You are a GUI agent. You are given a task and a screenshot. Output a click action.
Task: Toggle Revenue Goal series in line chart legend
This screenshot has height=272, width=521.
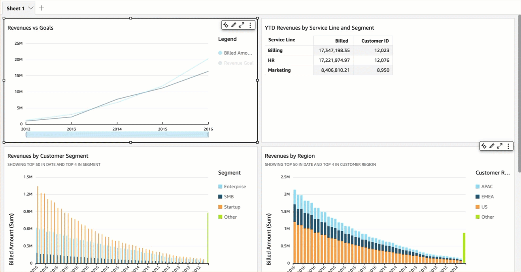pos(238,63)
